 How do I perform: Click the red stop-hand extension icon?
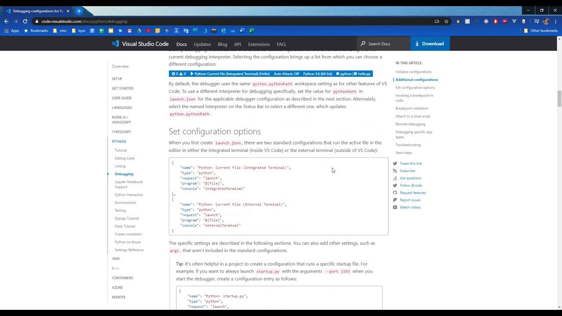[x=496, y=21]
